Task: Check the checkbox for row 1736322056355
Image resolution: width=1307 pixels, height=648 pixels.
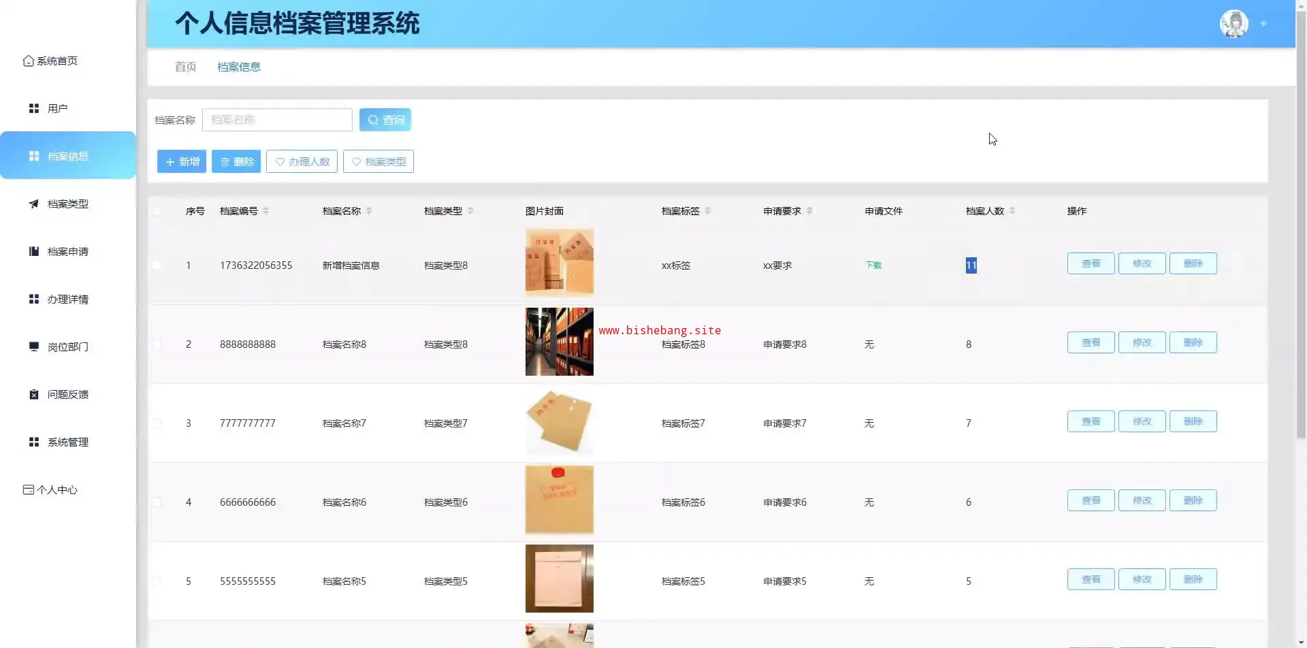Action: 157,265
